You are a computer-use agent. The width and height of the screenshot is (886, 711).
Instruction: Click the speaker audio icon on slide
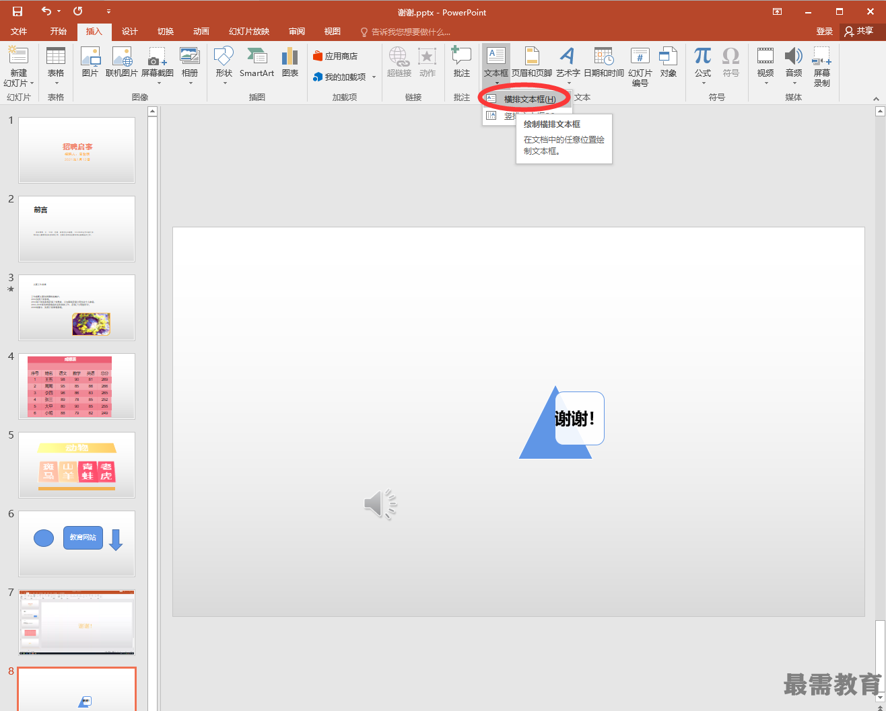[380, 504]
